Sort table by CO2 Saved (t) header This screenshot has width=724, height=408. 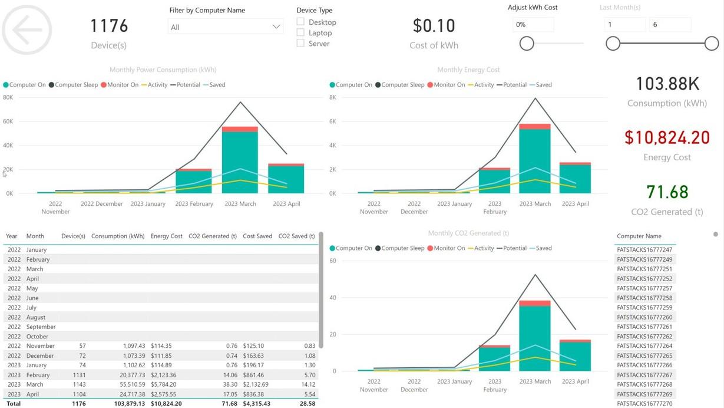(x=296, y=236)
